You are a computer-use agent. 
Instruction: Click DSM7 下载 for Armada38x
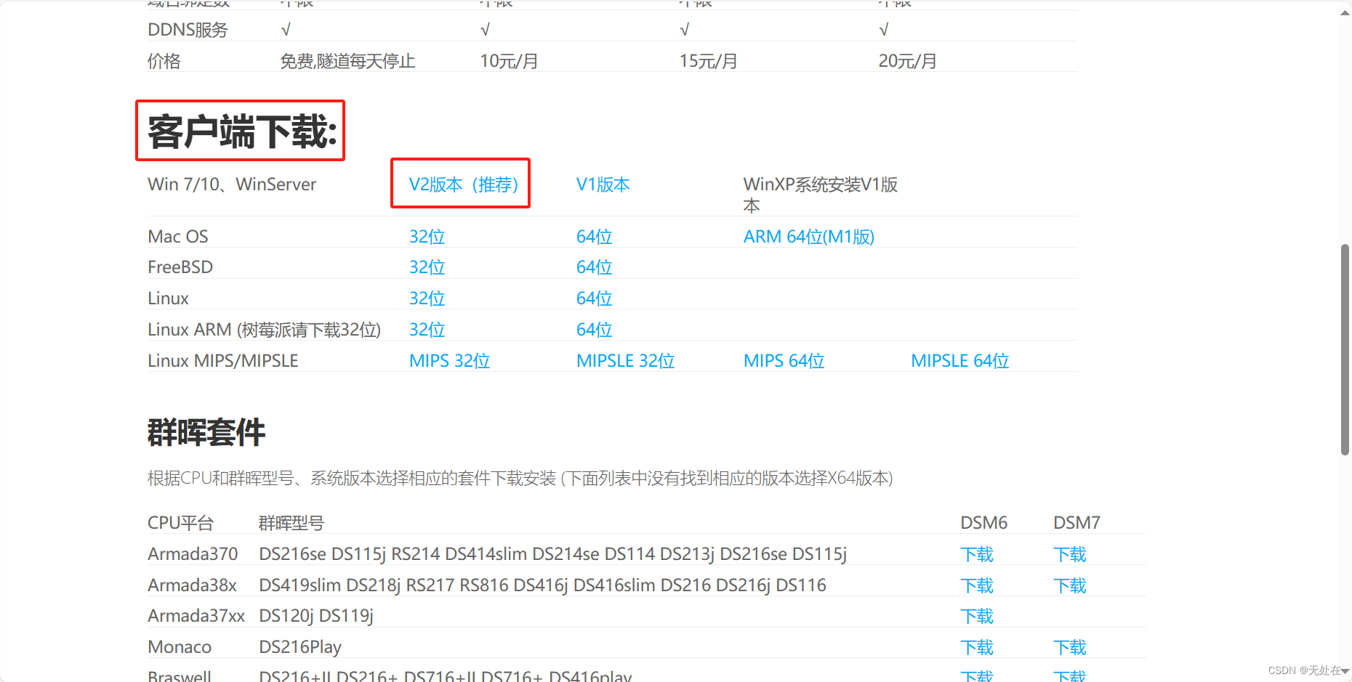point(1069,586)
